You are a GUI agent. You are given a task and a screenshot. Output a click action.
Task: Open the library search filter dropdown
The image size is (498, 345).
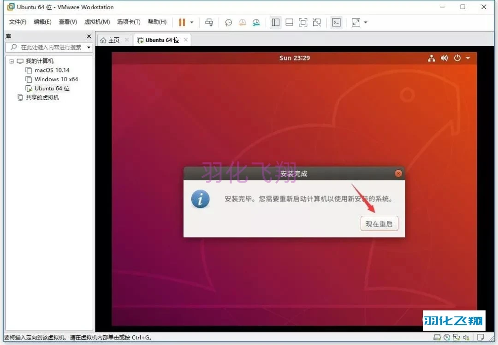(x=89, y=48)
